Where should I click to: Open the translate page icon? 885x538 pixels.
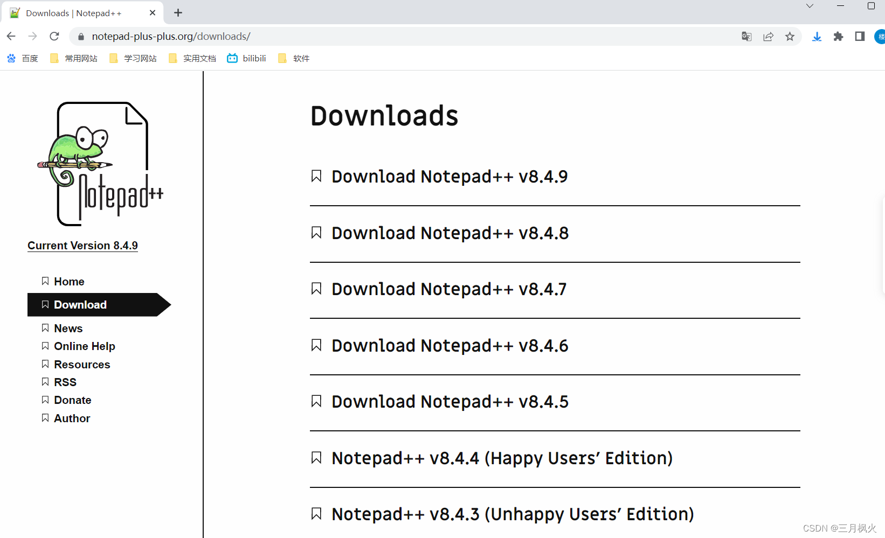tap(746, 37)
